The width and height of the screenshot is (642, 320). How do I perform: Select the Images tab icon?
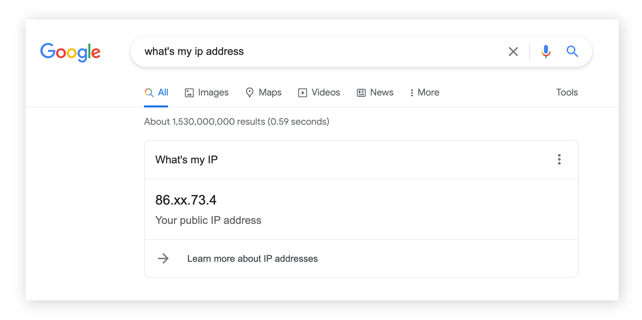coord(189,92)
